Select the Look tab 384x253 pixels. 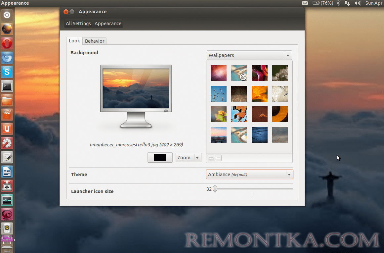click(x=74, y=41)
